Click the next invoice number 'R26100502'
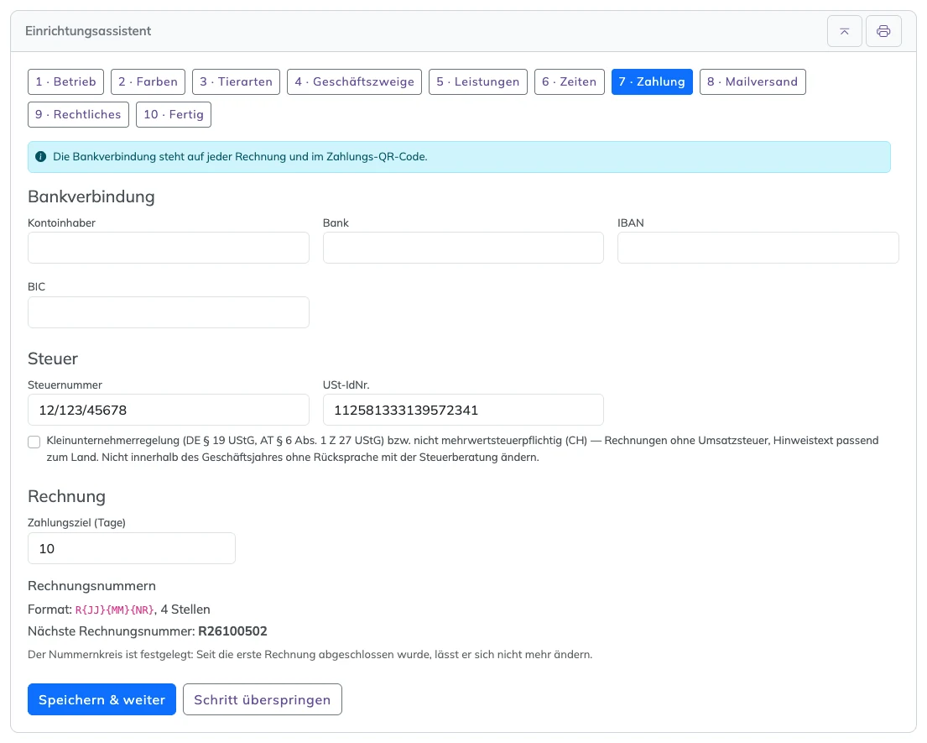This screenshot has width=927, height=743. pyautogui.click(x=232, y=631)
